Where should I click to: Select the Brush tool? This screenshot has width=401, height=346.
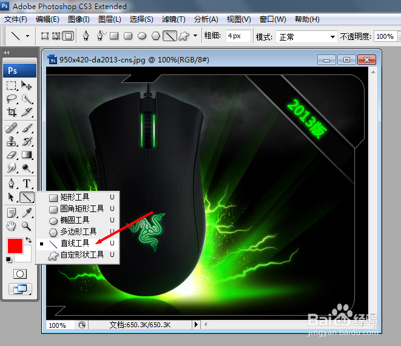(27, 128)
